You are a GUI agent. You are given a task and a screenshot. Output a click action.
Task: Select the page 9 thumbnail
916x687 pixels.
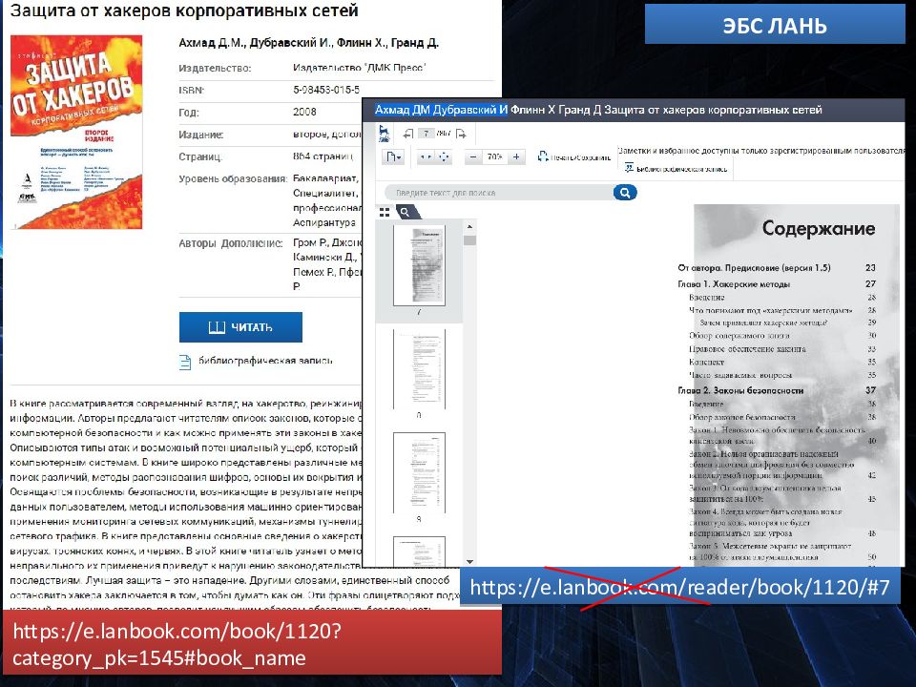click(x=419, y=472)
